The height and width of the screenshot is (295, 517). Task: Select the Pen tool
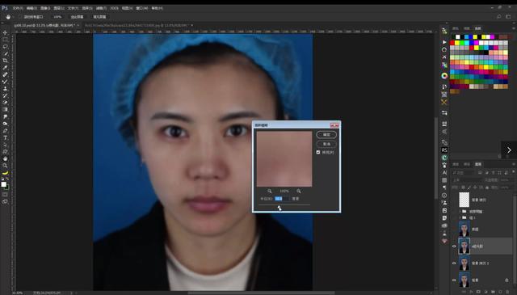pos(5,131)
